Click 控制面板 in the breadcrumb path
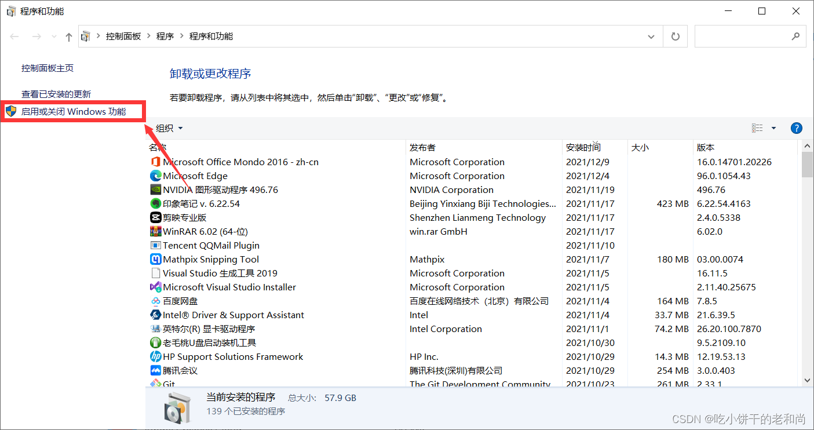The width and height of the screenshot is (814, 430). click(x=123, y=36)
